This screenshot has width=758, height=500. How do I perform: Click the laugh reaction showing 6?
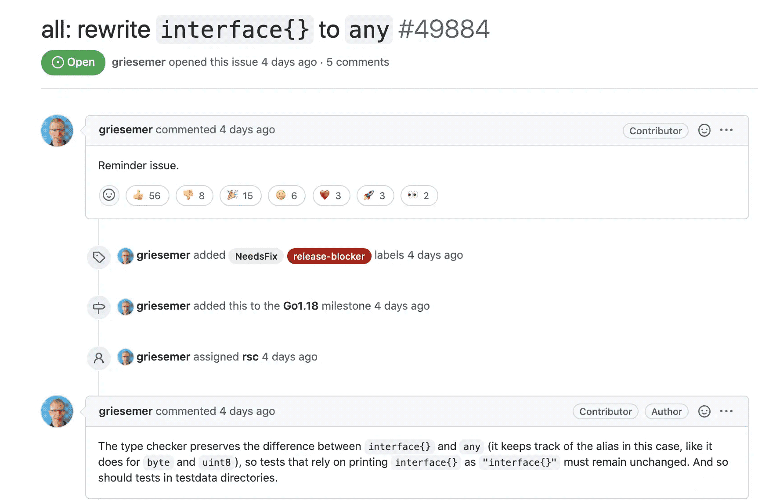coord(286,196)
